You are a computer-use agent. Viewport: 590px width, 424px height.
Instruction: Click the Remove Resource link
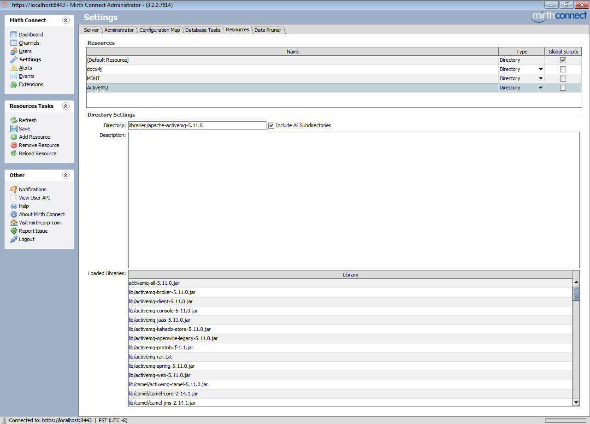coord(39,145)
